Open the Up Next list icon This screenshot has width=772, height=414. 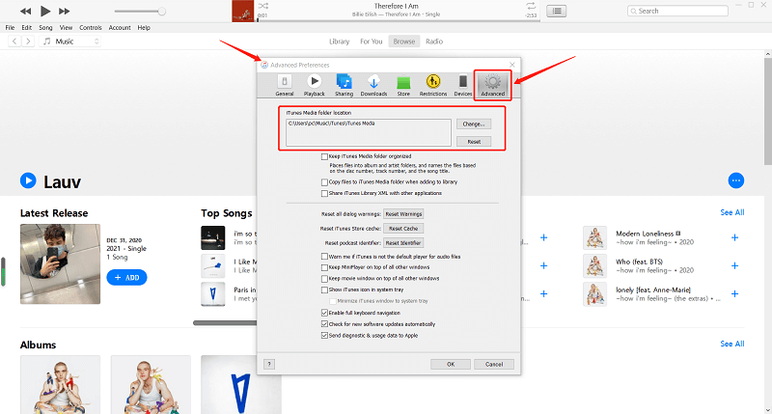pyautogui.click(x=557, y=11)
